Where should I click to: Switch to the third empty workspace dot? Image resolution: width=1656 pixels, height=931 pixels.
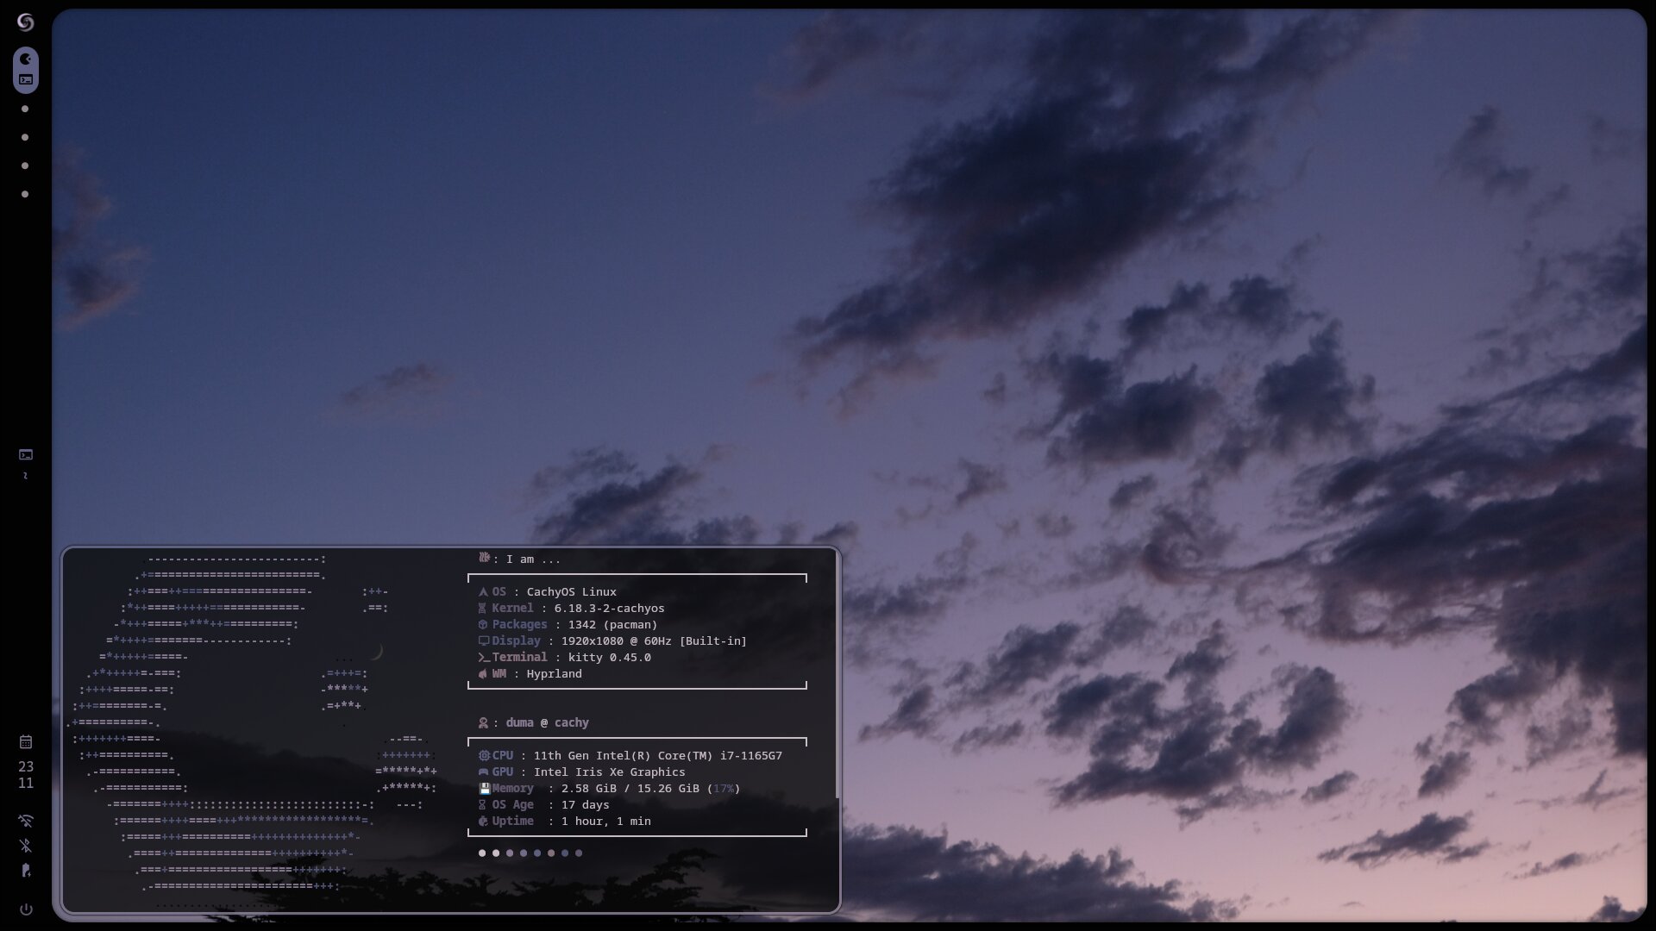[x=25, y=166]
